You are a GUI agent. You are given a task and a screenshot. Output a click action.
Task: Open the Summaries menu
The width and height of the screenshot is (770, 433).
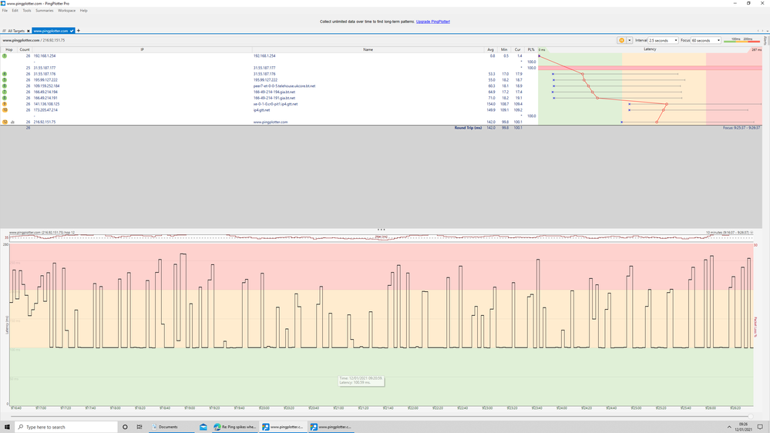pyautogui.click(x=45, y=11)
